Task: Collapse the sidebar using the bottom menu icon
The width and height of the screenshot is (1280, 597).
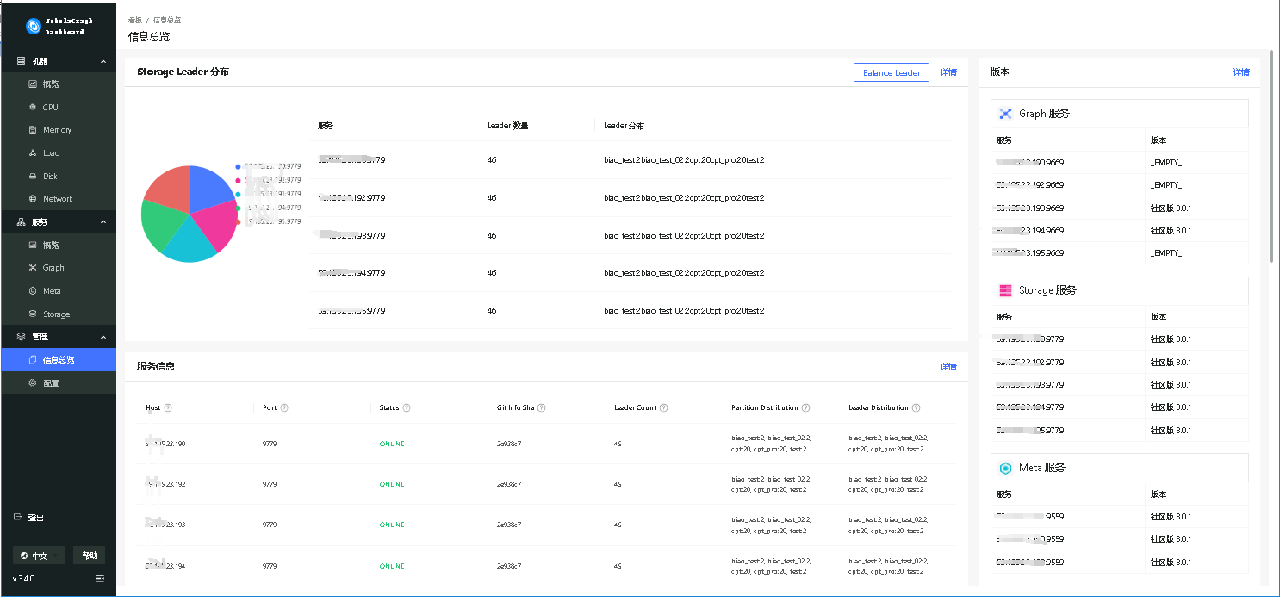Action: tap(100, 578)
